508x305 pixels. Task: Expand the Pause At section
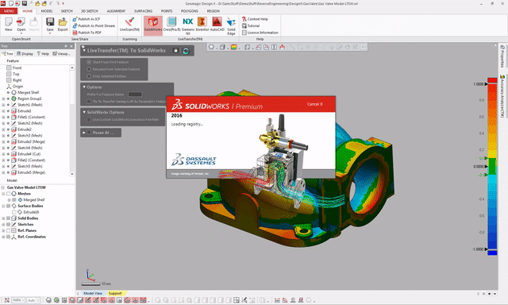click(x=84, y=132)
